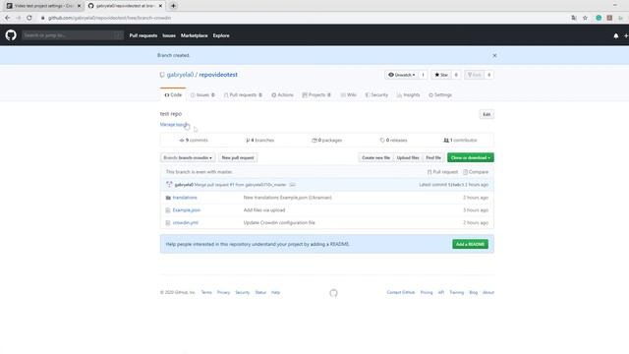Click the file icon beside Example.json
Viewport: 629px width, 354px height.
click(x=168, y=210)
